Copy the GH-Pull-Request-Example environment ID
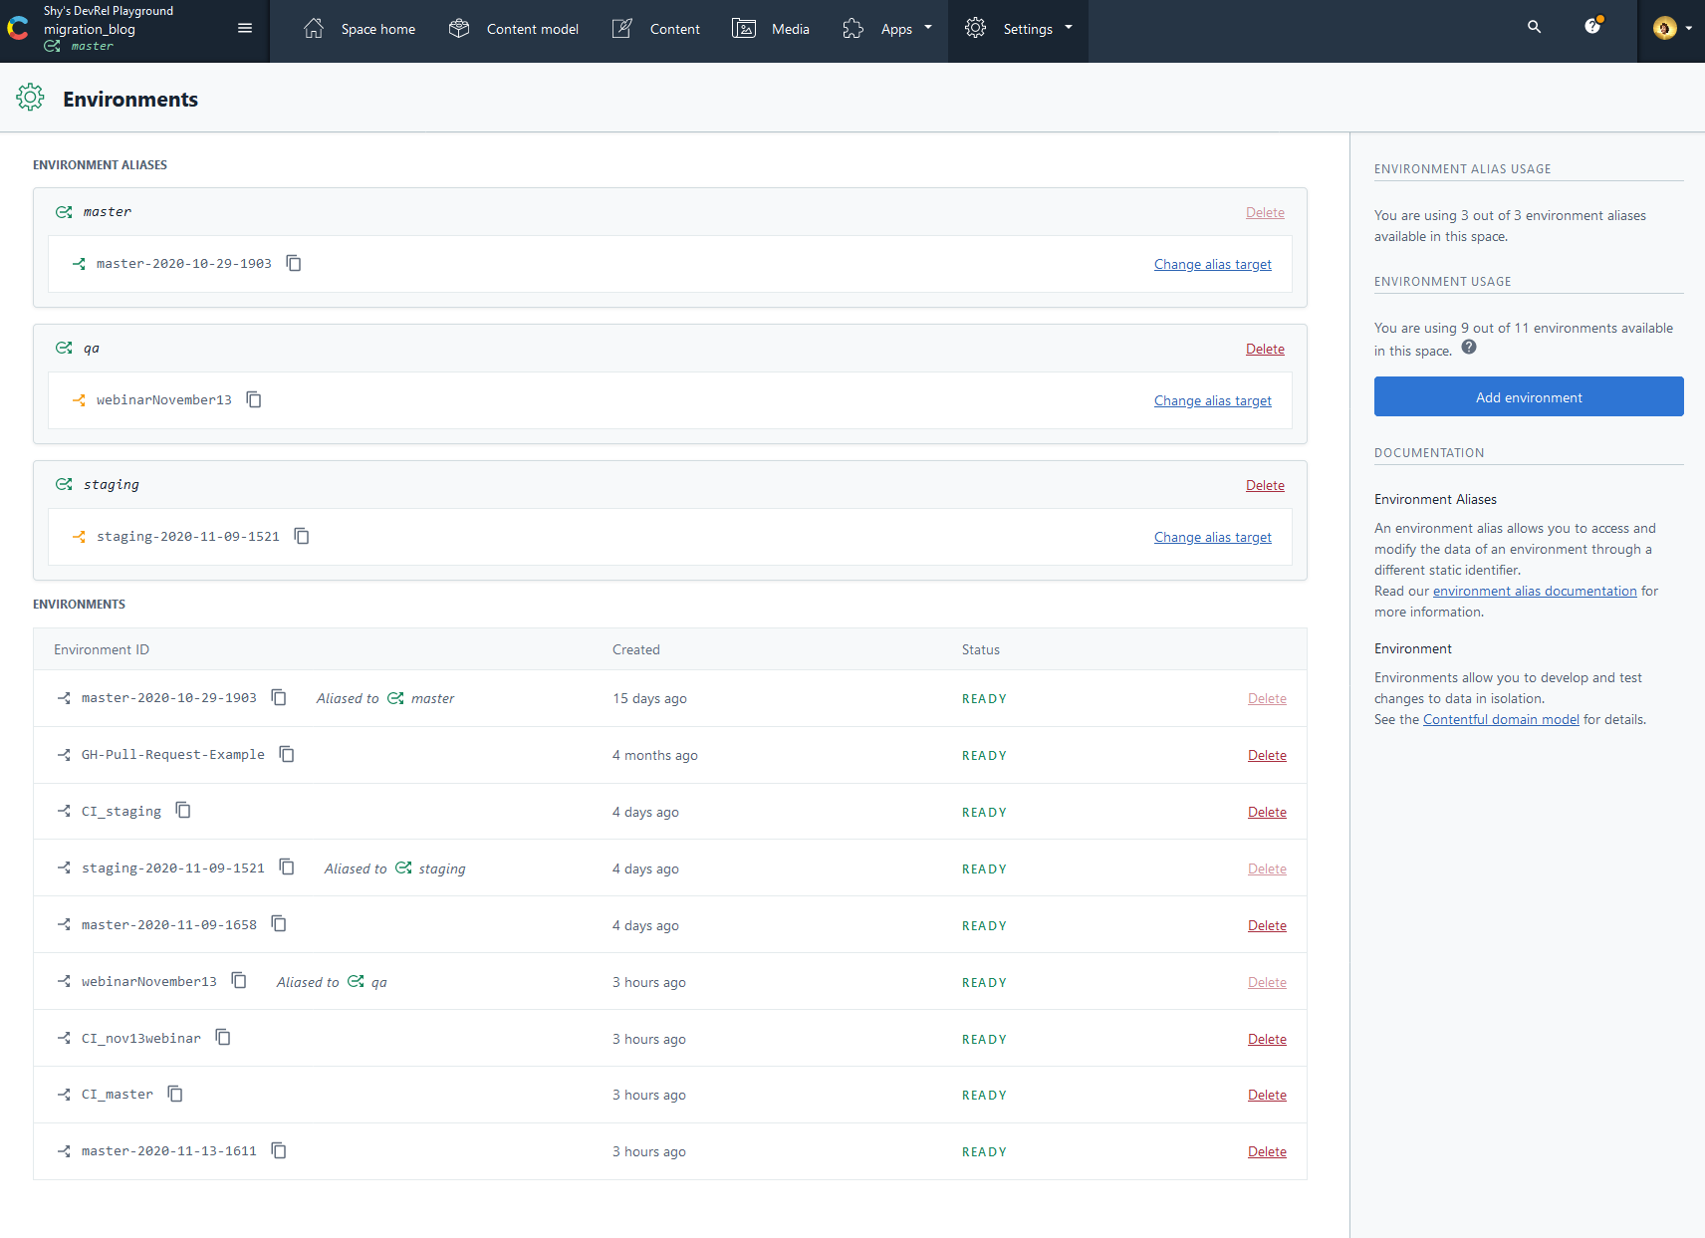 point(287,754)
